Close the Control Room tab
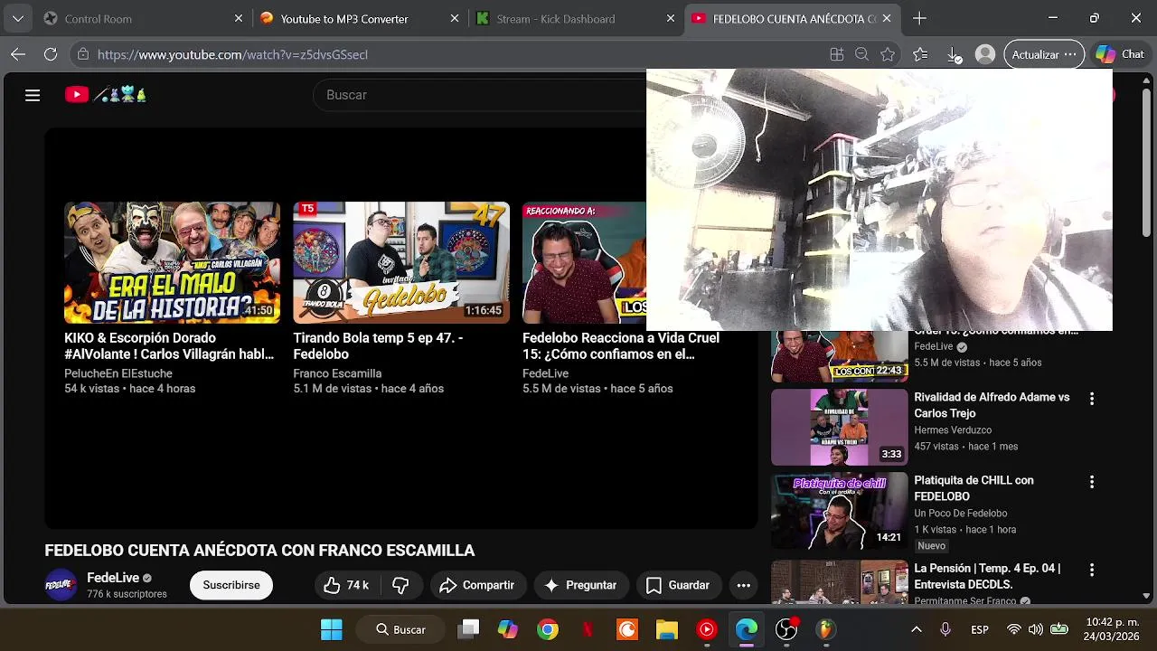The width and height of the screenshot is (1157, 651). coord(239,18)
